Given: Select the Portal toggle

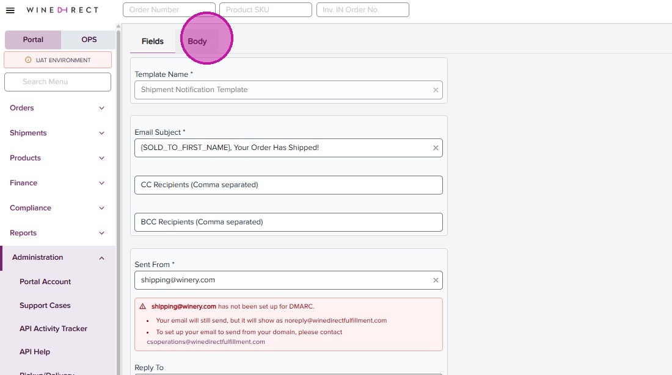Looking at the screenshot, I should (x=33, y=40).
